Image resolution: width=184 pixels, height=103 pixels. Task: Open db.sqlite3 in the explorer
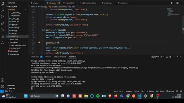14,51
